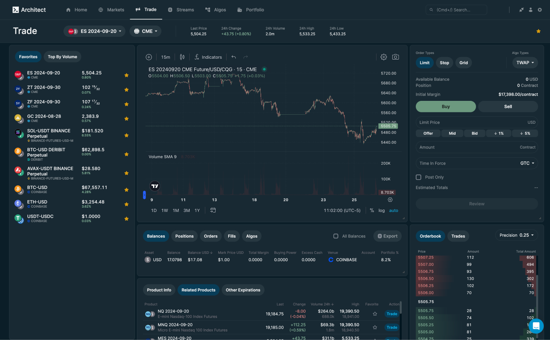Viewport: 550px width, 340px height.
Task: Click the Cmd+/ search field
Action: [x=456, y=10]
